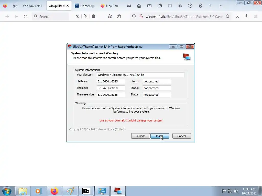The width and height of the screenshot is (262, 196).
Task: Click the Paste clipboard icon
Action: (94, 16)
